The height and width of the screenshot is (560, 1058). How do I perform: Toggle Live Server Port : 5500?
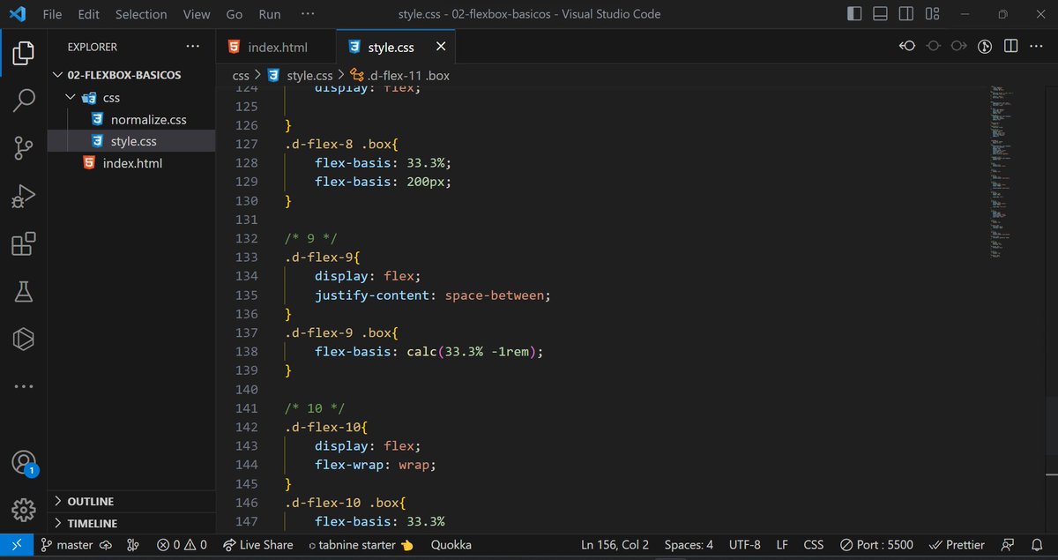875,545
